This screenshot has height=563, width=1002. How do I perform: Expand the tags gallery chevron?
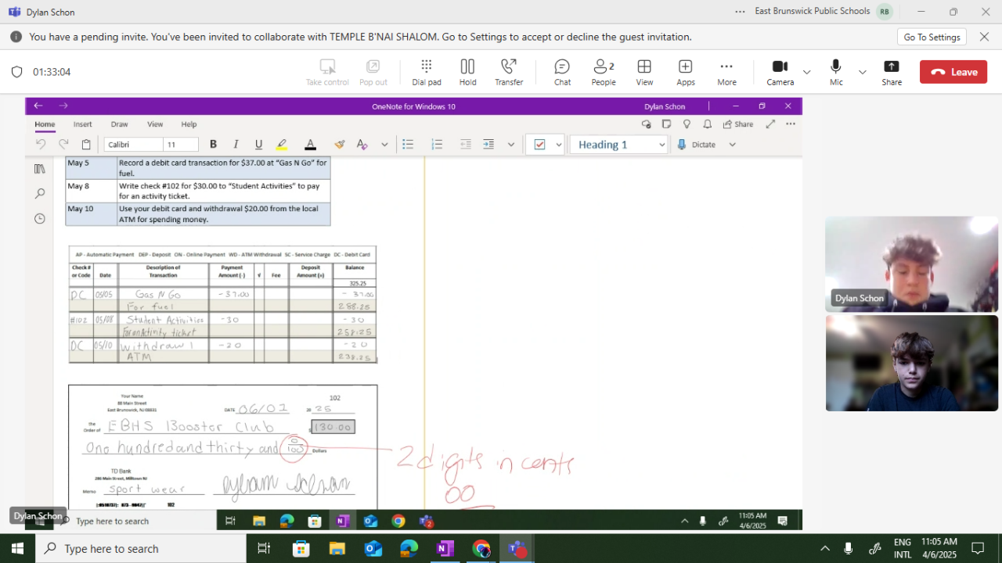(x=558, y=145)
